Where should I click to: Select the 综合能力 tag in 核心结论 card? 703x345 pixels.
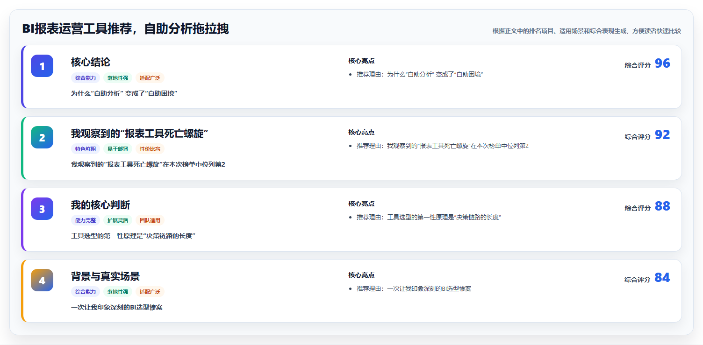(x=86, y=78)
